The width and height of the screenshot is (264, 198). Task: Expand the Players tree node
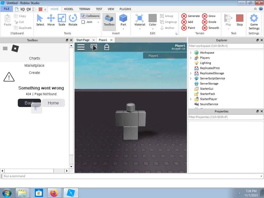coord(191,58)
